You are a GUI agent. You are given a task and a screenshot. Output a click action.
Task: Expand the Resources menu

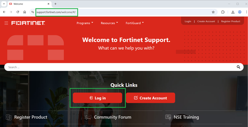109,23
